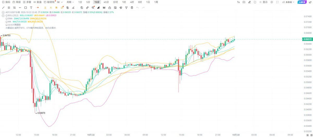Delete drawings with the trash icon
313x137 pixels.
click(132, 8)
